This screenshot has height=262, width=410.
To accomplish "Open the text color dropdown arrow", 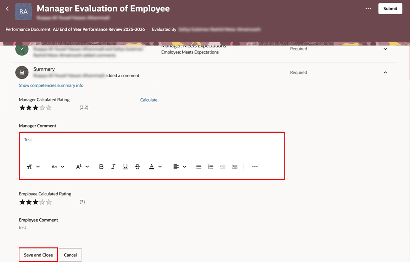I will pos(160,167).
